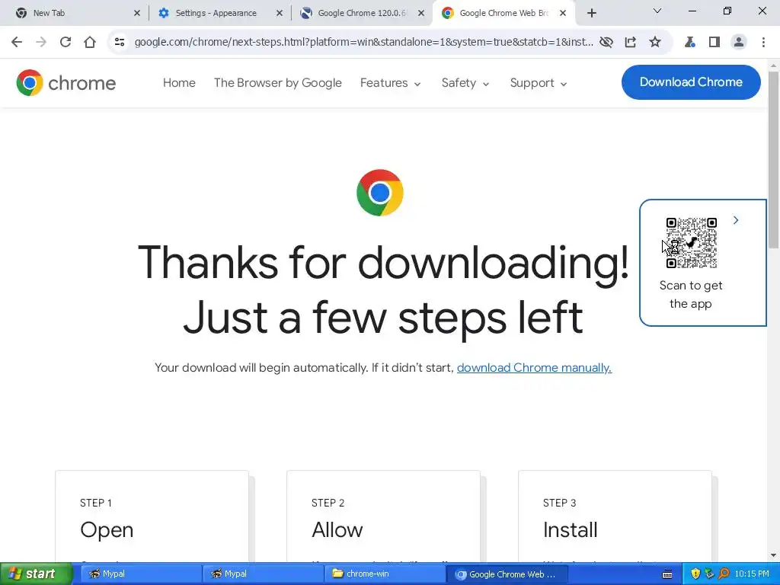Screen dimensions: 780x585
Task: Switch to the second Mypal taskbar window
Action: pyautogui.click(x=263, y=574)
